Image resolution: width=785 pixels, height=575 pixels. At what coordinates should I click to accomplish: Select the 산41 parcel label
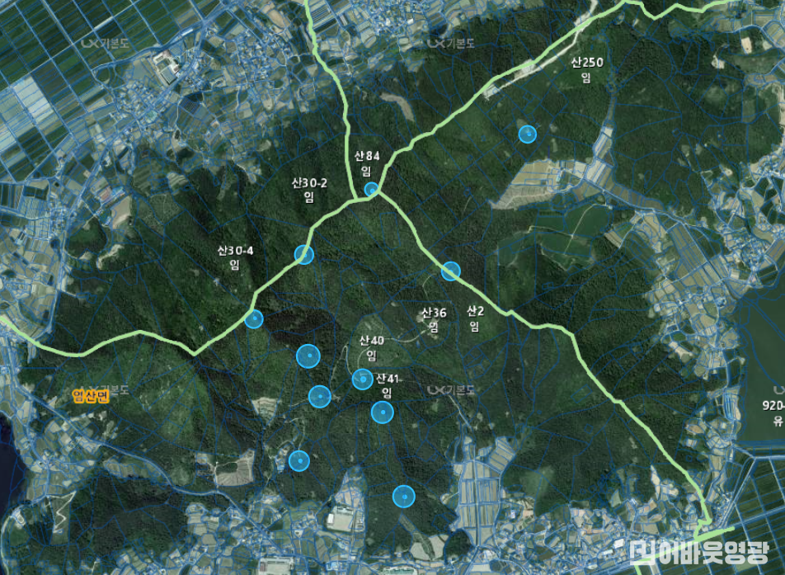(387, 379)
